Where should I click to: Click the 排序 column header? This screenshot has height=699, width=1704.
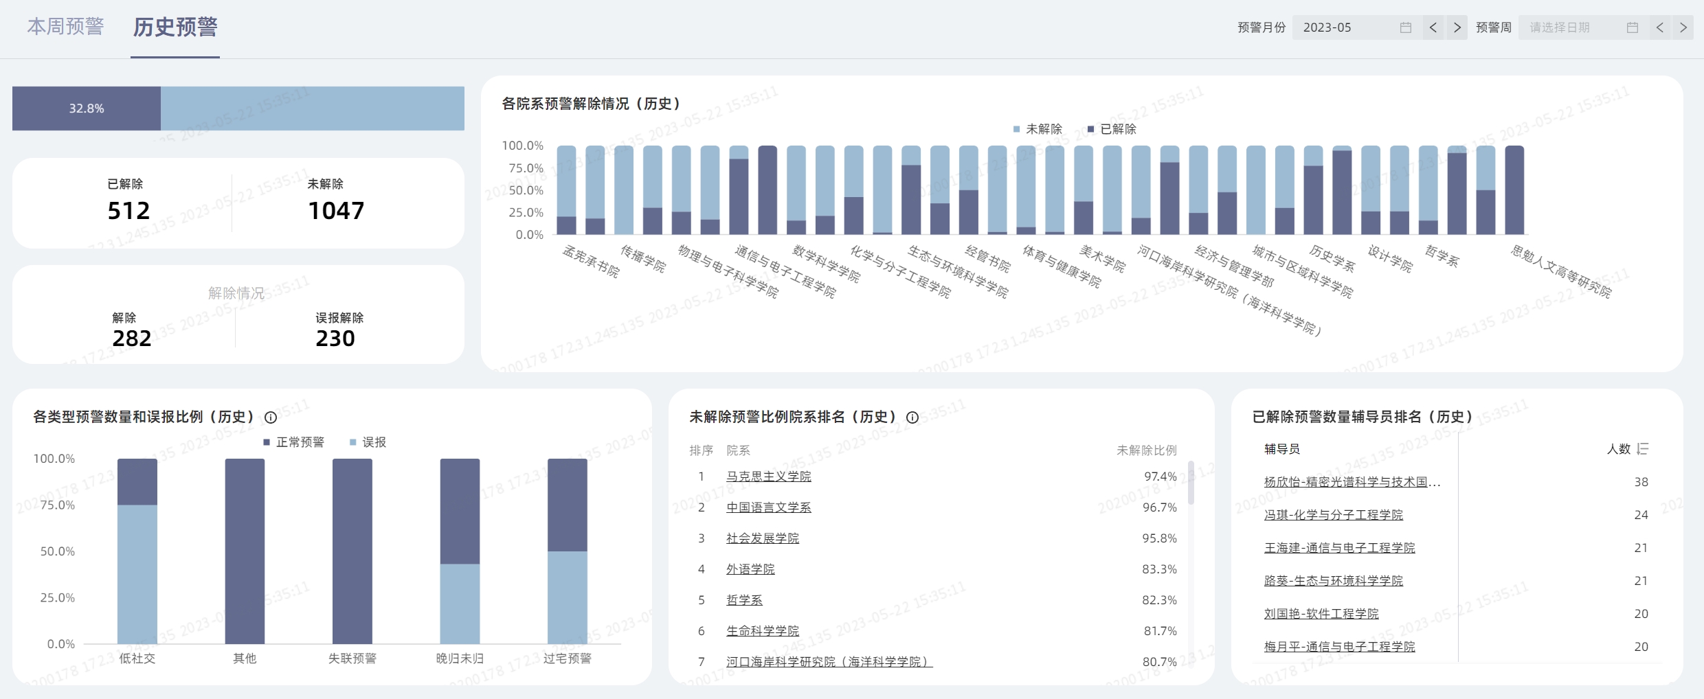click(x=701, y=450)
